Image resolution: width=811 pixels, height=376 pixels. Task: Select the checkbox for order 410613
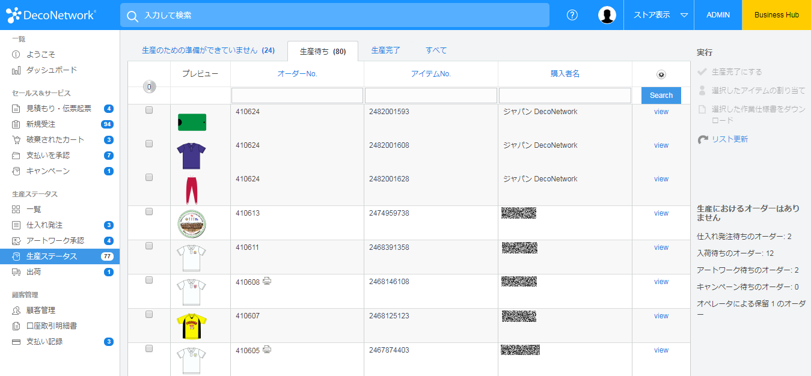point(149,211)
